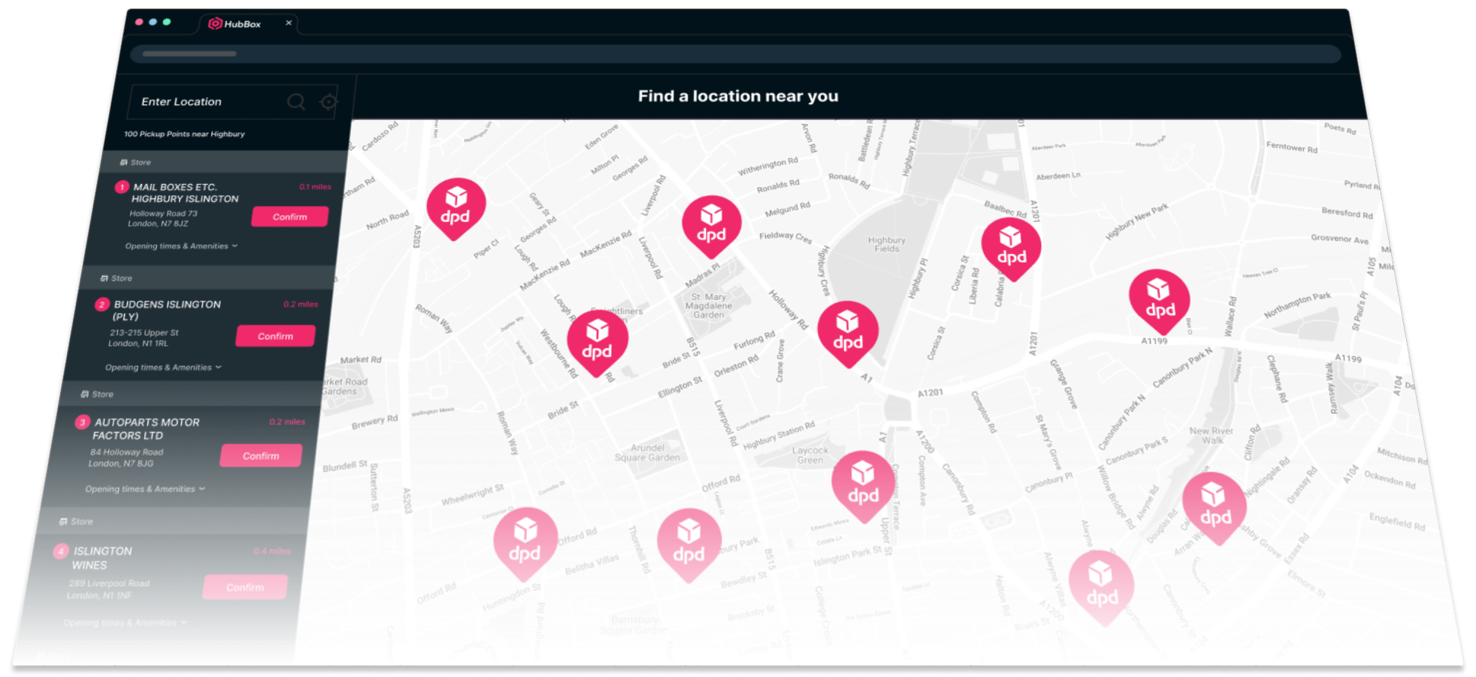Click the 'Arundel Square Garden' map label
1476x677 pixels.
(x=648, y=453)
